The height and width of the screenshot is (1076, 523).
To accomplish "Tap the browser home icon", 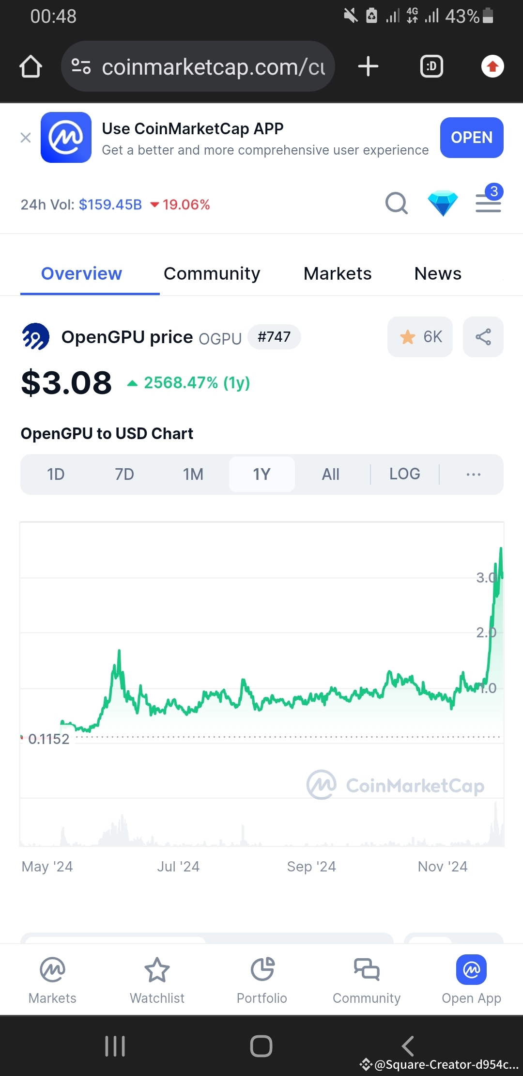I will 31,66.
